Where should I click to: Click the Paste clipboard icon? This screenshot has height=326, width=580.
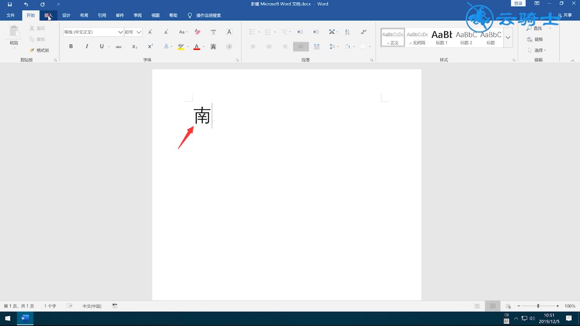[14, 31]
